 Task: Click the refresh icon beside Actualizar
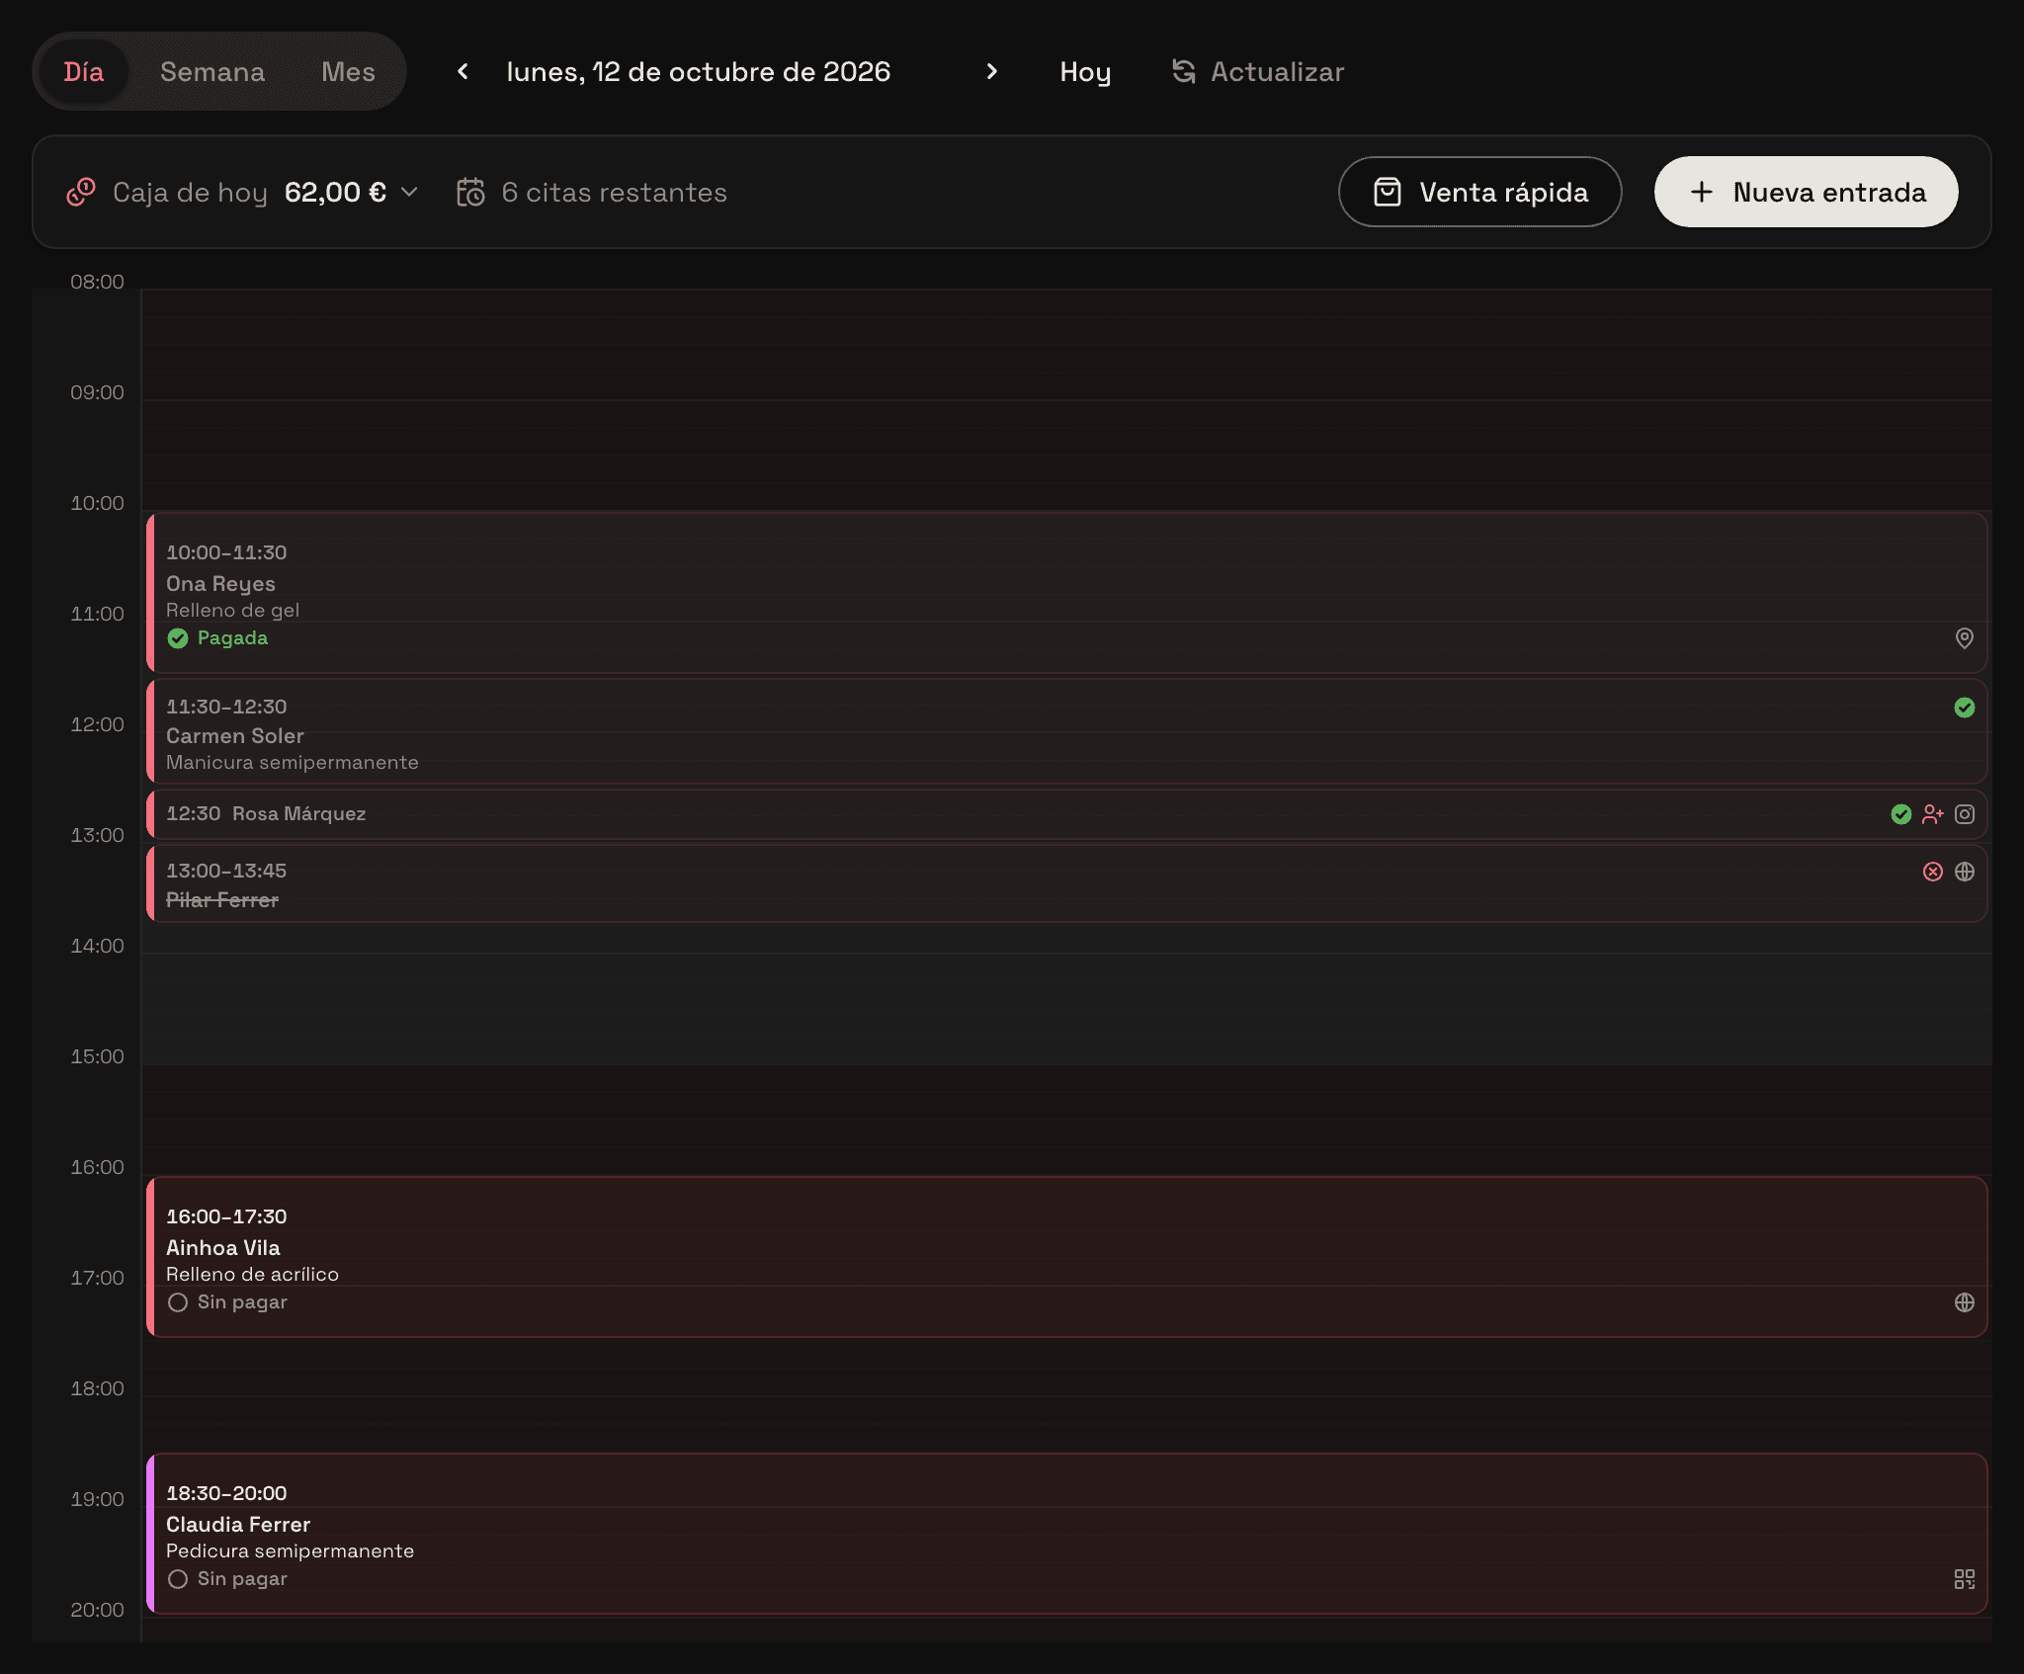(x=1184, y=71)
